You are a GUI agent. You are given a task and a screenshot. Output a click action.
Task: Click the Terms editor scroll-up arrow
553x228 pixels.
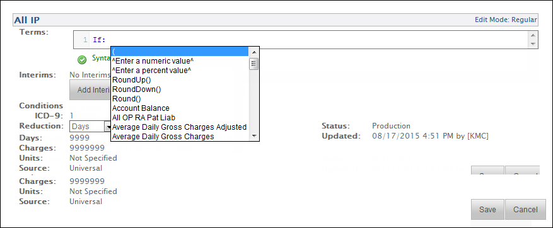coord(533,35)
